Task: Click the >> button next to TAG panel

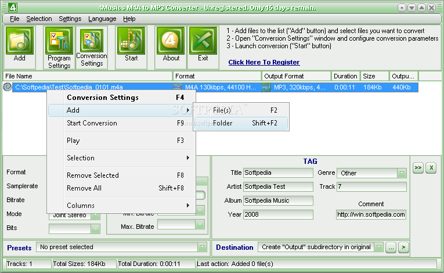Action: pyautogui.click(x=418, y=168)
